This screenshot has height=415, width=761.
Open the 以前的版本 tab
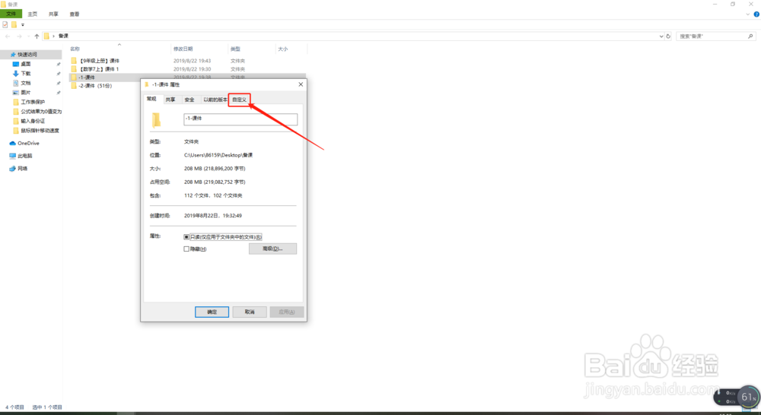click(x=215, y=100)
